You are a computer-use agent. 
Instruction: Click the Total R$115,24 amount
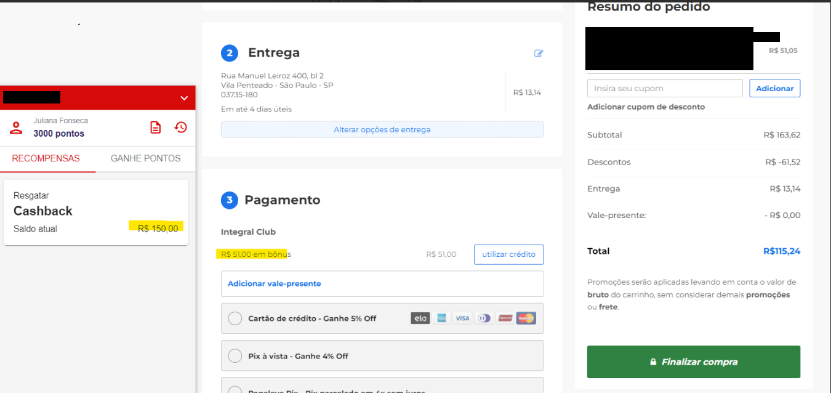782,251
